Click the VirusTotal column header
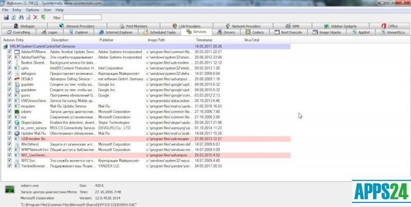 point(266,40)
